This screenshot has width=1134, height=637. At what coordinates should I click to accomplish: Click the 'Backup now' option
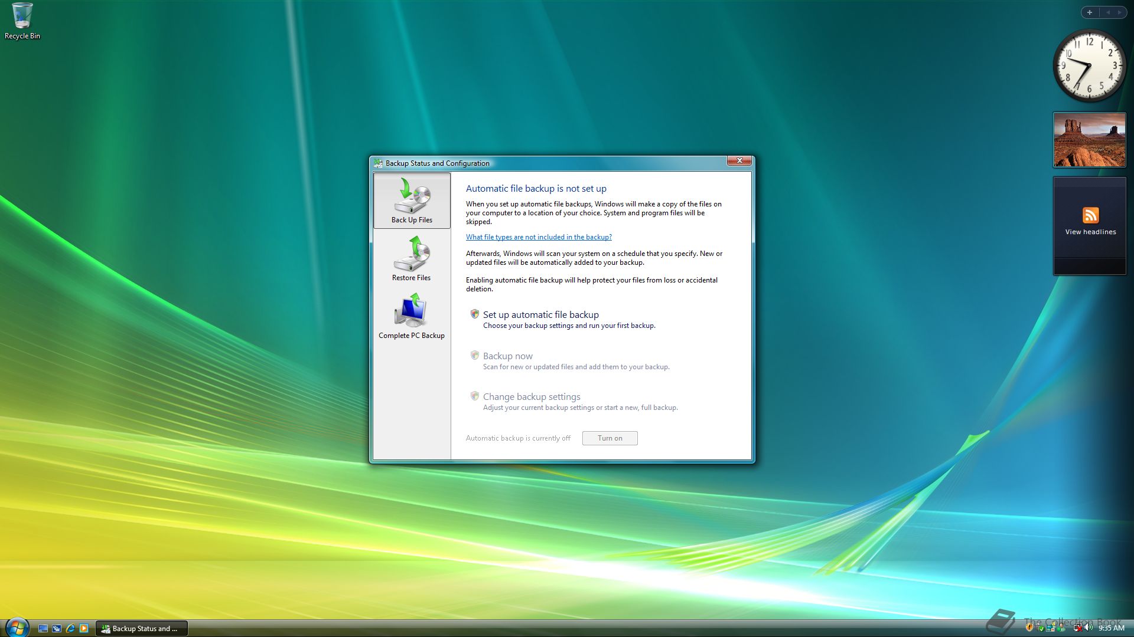[x=508, y=356]
